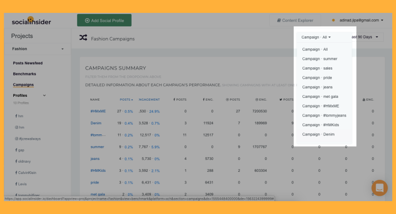Click the Add Social Profile button
This screenshot has height=214, width=396.
tap(104, 20)
